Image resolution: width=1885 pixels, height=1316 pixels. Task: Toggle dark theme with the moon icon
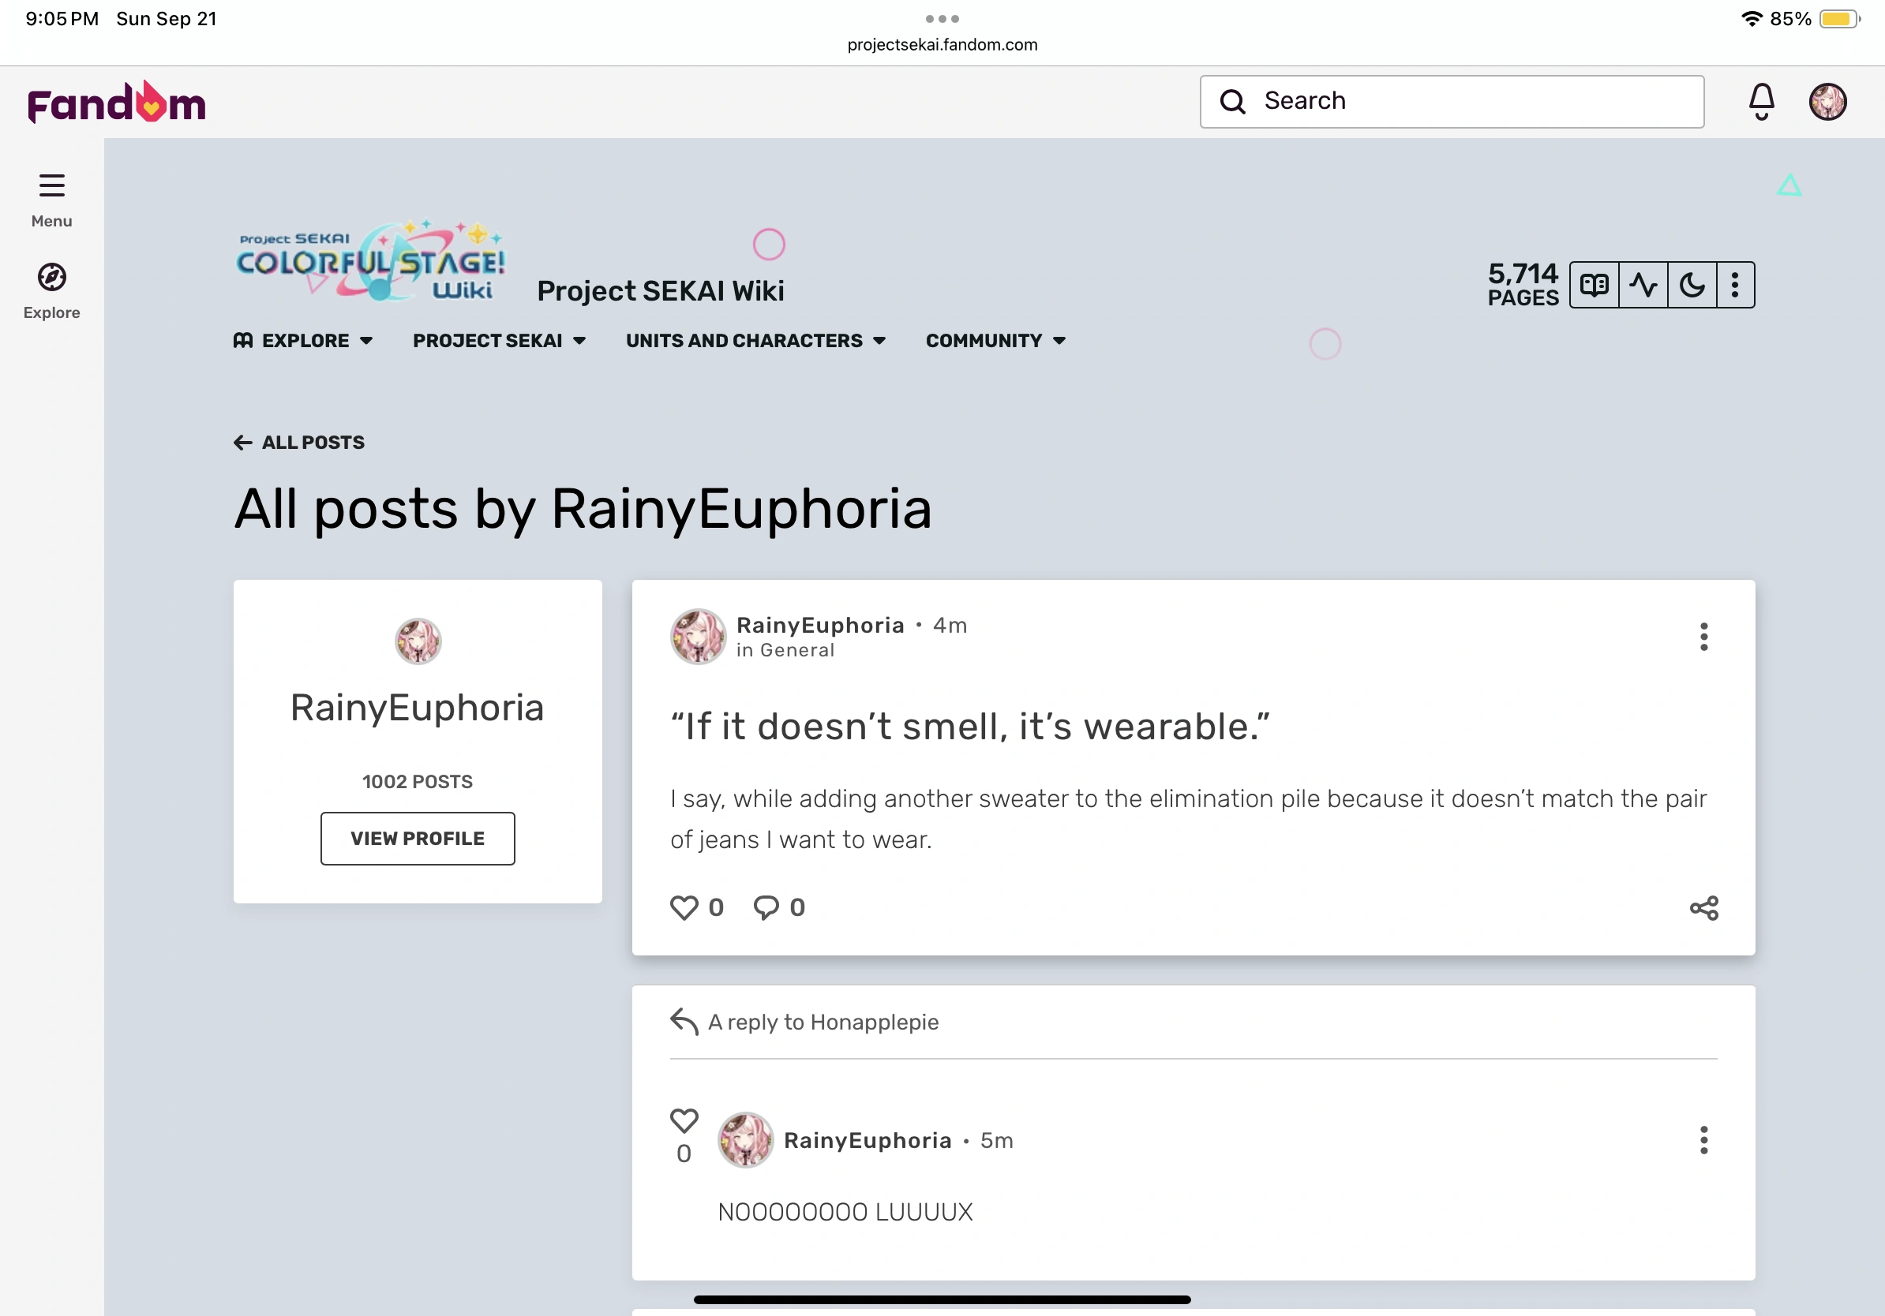(x=1692, y=285)
